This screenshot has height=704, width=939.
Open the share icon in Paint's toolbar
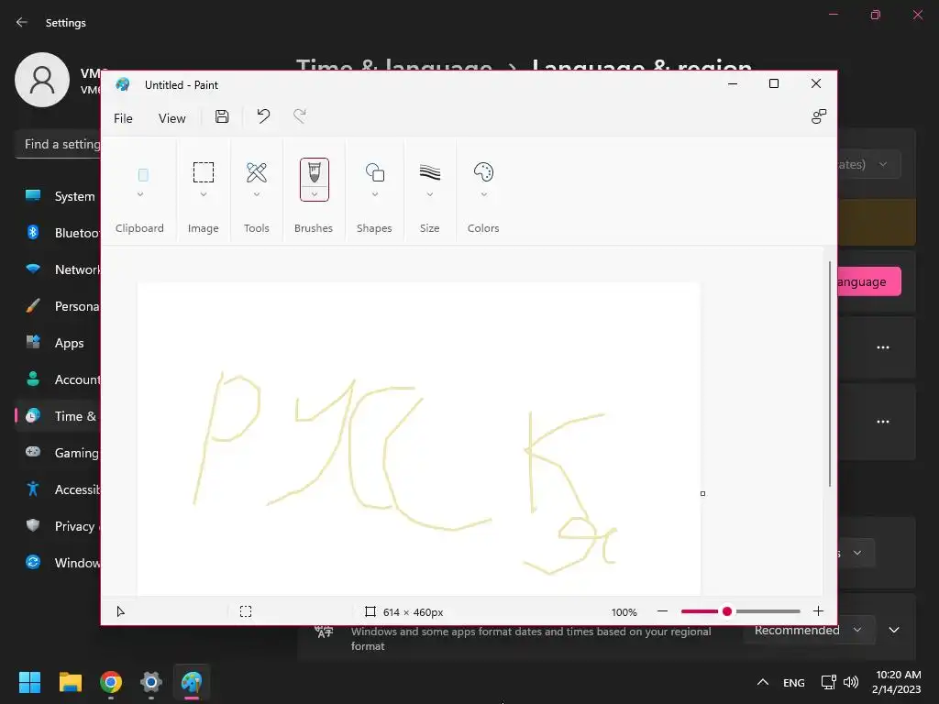coord(819,116)
